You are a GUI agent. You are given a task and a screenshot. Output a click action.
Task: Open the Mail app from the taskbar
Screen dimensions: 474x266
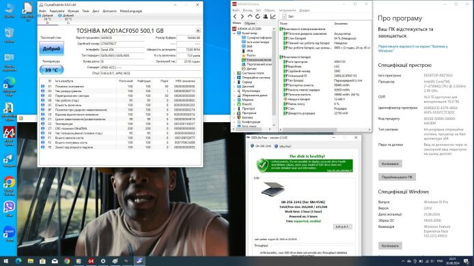(55, 261)
